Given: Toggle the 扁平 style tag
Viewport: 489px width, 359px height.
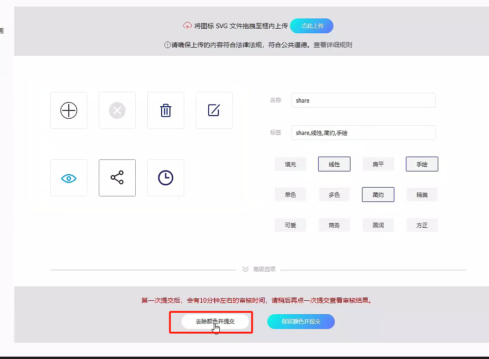Looking at the screenshot, I should 378,164.
